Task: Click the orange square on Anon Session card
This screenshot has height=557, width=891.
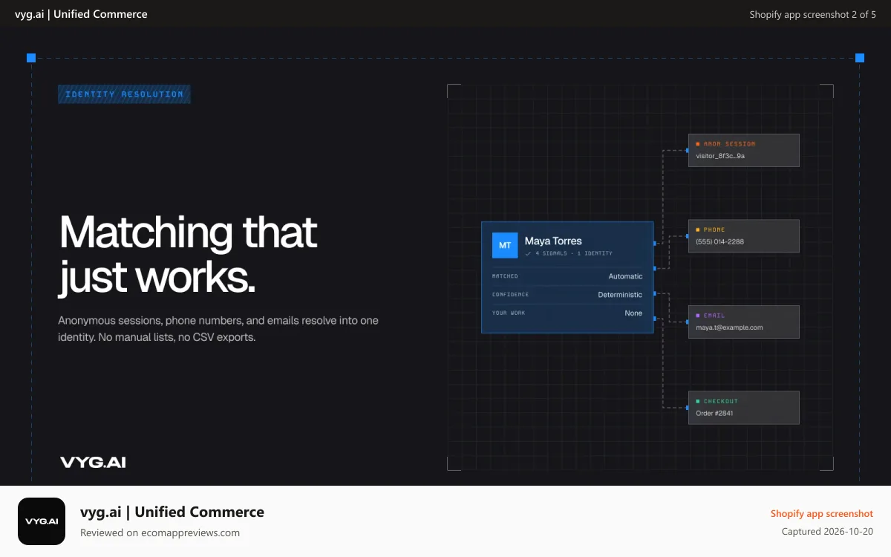Action: (x=698, y=144)
